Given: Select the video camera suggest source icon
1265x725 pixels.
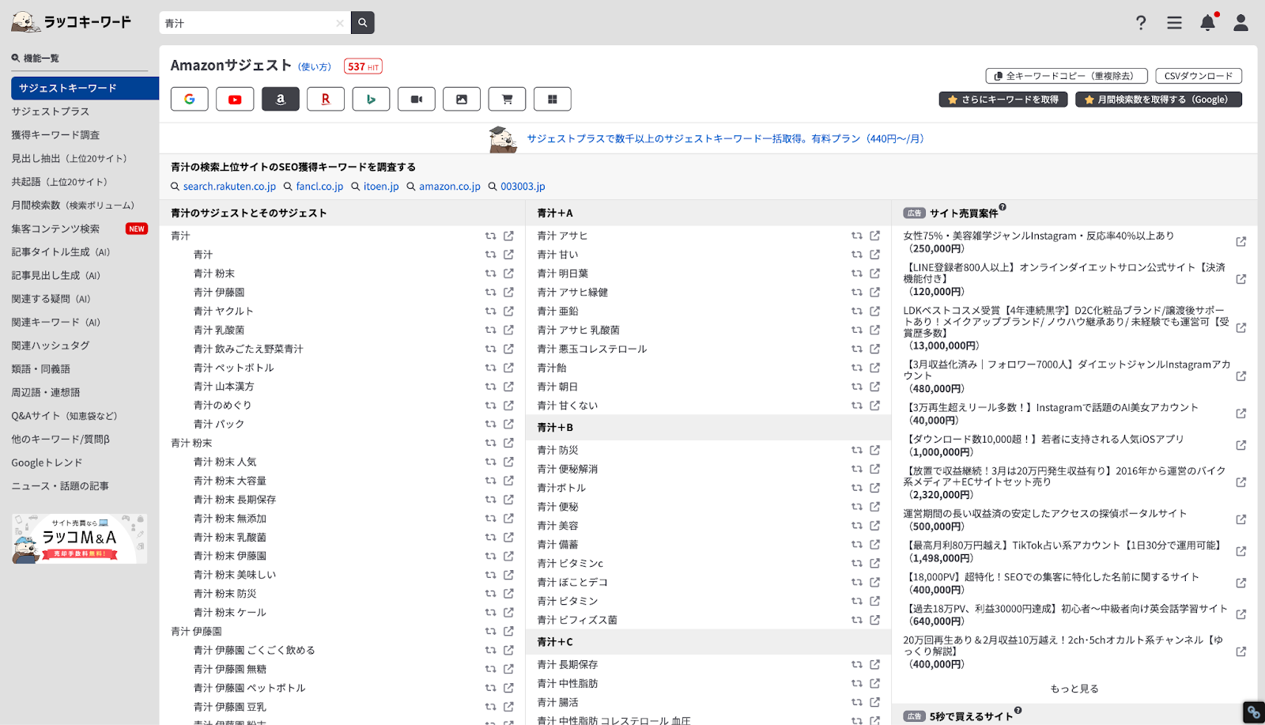Looking at the screenshot, I should [417, 99].
